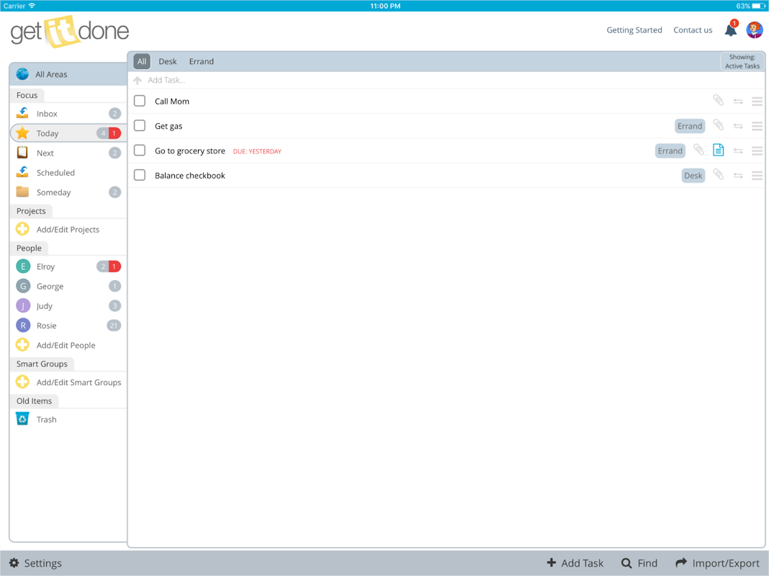Click the Someday folder icon

(x=22, y=192)
